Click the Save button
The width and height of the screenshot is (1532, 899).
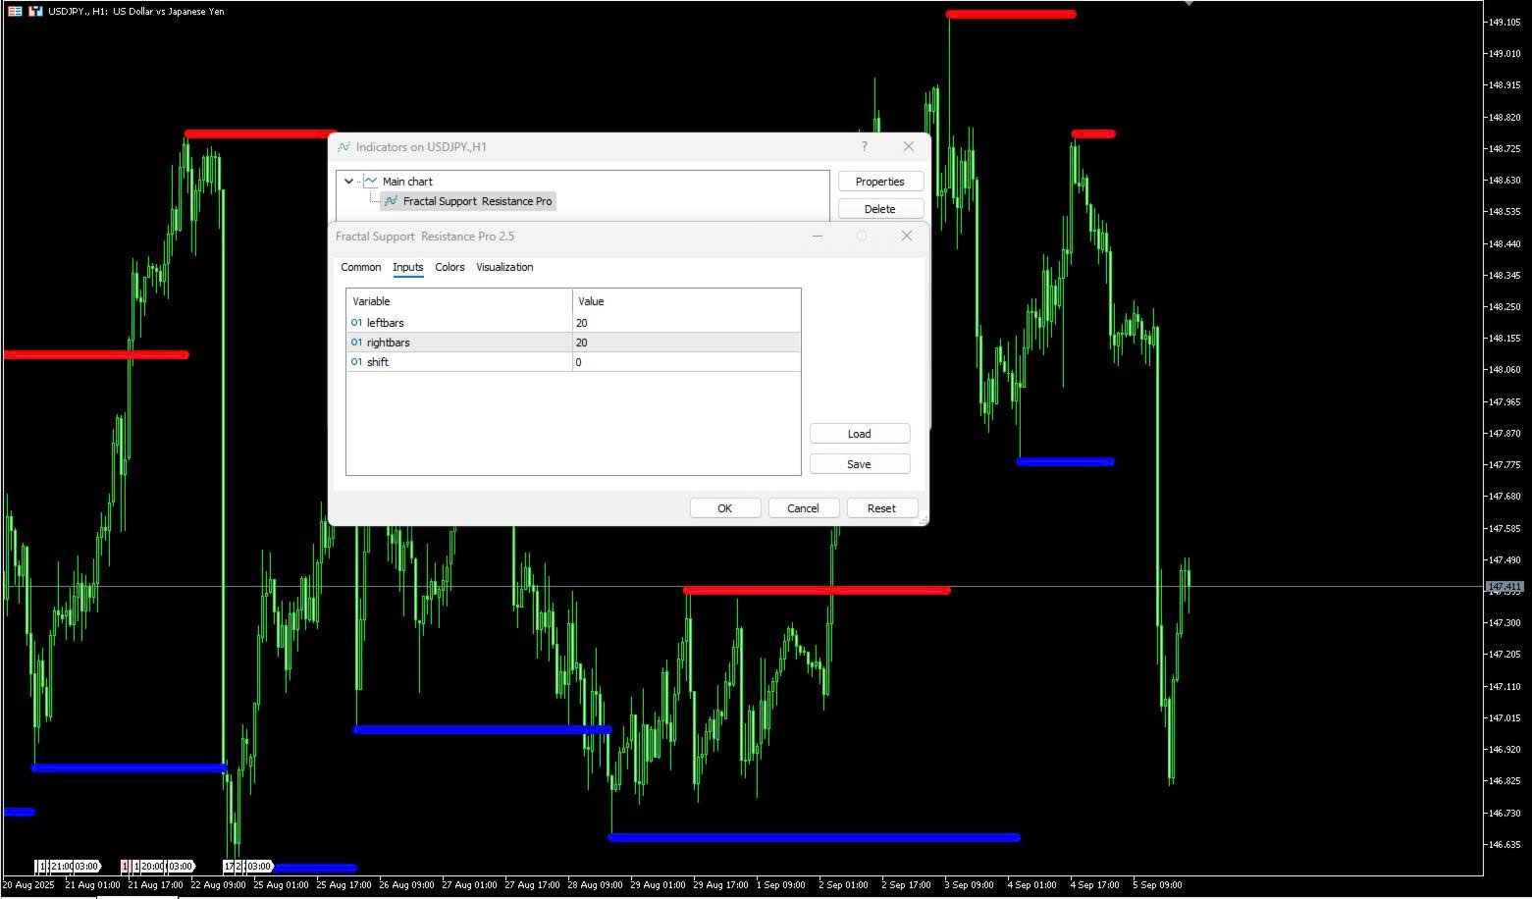point(860,464)
